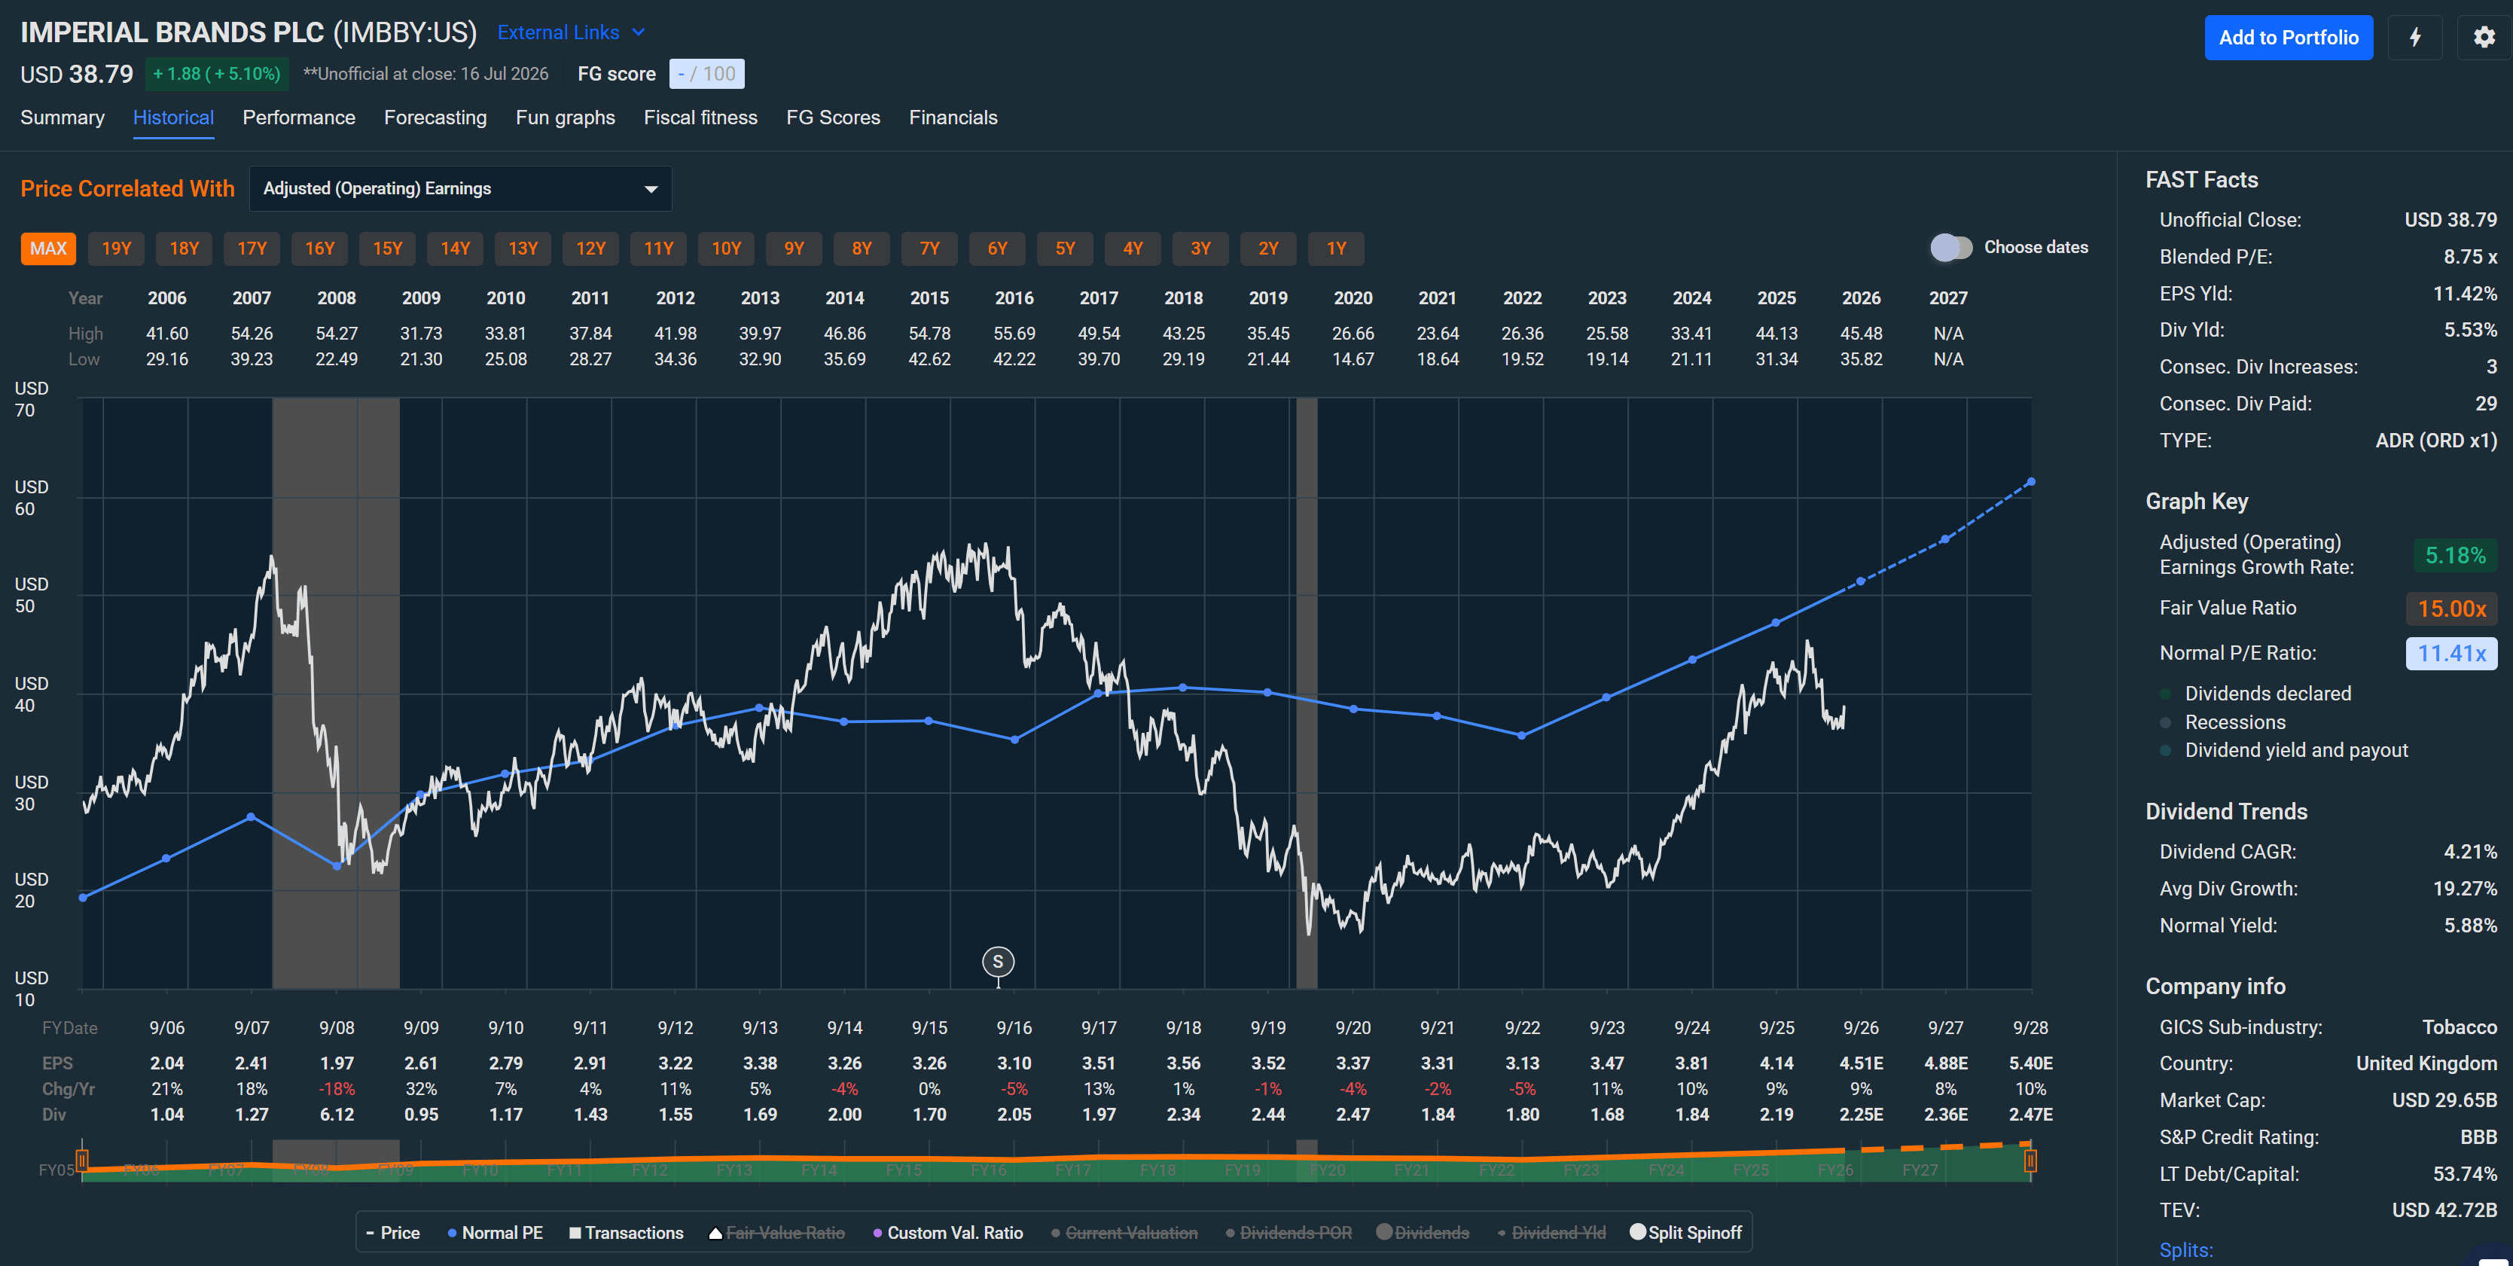Expand External Links menu
This screenshot has height=1266, width=2513.
[572, 32]
